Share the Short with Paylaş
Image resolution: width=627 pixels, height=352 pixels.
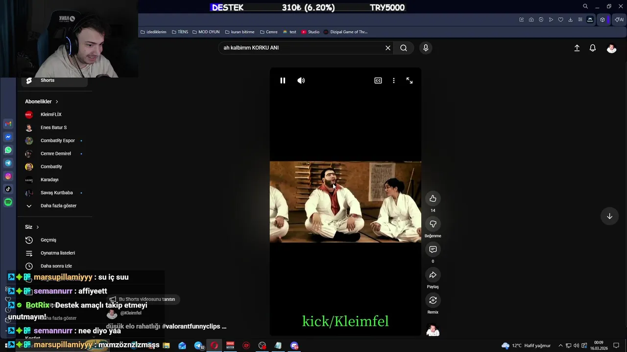coord(433,275)
